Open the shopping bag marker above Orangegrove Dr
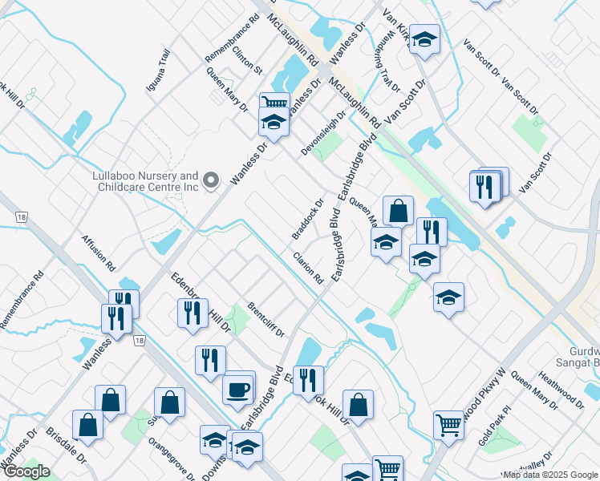The image size is (600, 481). pos(169,402)
